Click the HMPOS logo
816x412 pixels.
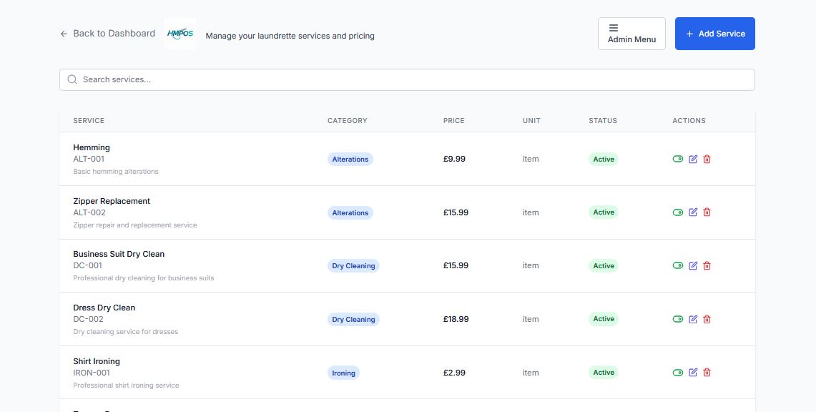point(180,34)
